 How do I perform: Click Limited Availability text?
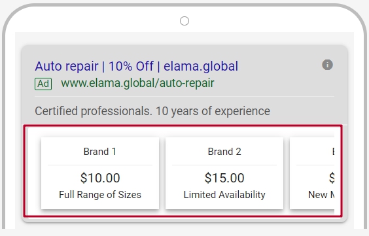pos(224,195)
